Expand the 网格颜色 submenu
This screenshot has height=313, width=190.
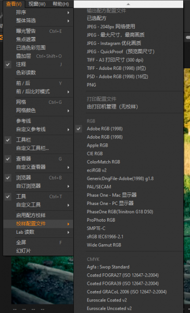tap(39, 111)
